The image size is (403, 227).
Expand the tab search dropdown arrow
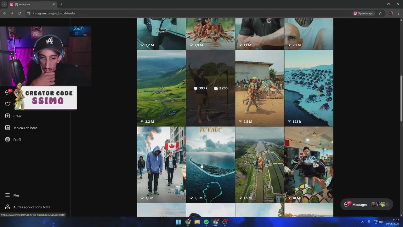4,4
